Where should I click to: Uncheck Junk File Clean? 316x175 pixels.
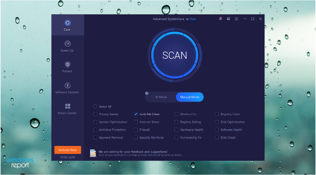pyautogui.click(x=136, y=114)
